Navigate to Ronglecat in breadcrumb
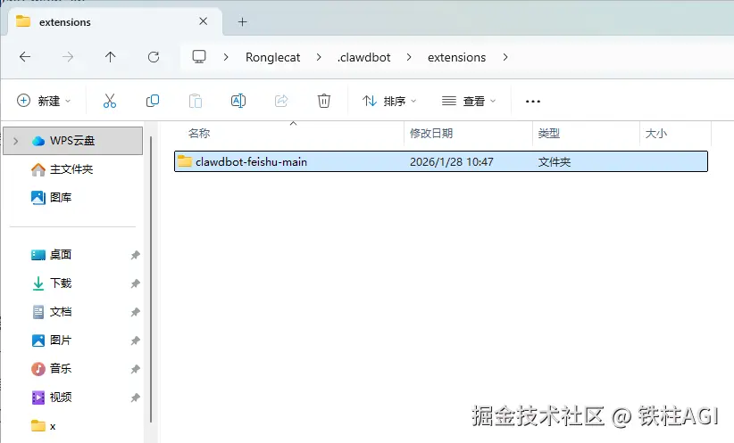The width and height of the screenshot is (734, 443). 272,57
